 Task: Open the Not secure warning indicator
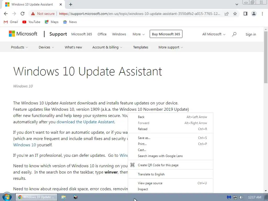click(x=43, y=14)
